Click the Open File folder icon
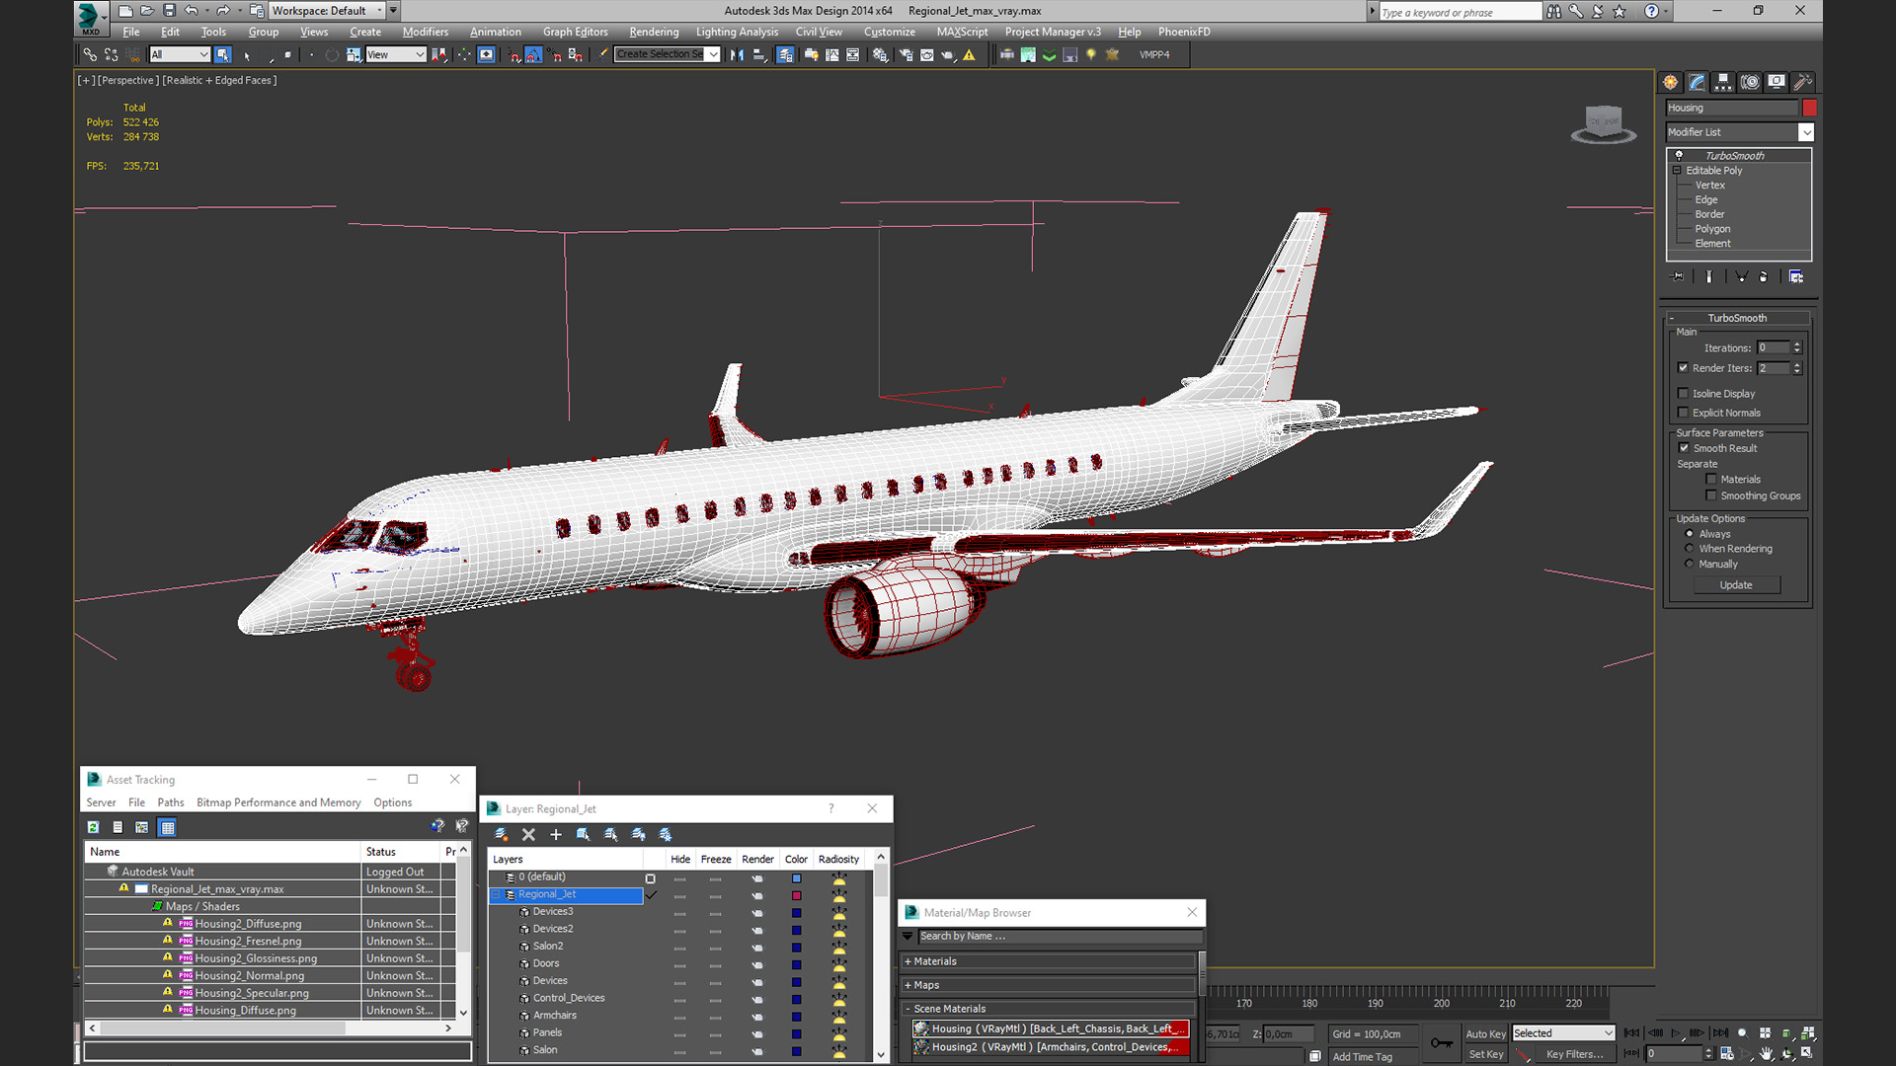This screenshot has width=1896, height=1066. pyautogui.click(x=147, y=11)
